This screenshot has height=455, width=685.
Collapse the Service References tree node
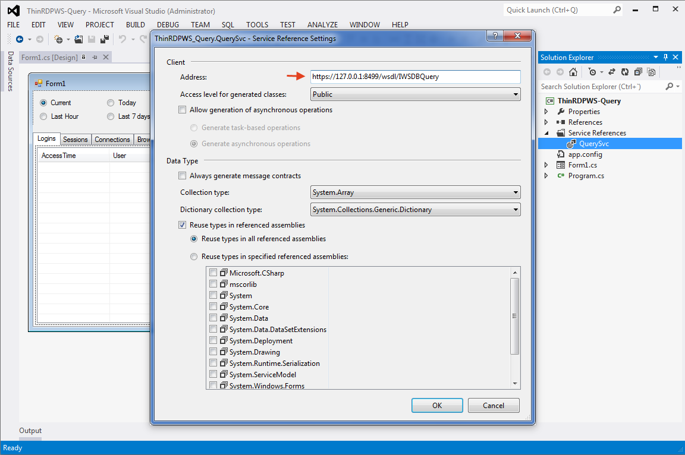[546, 132]
